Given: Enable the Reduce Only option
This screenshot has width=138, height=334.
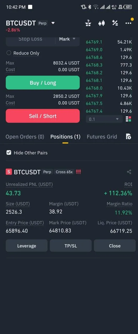Looking at the screenshot, I should [23, 53].
